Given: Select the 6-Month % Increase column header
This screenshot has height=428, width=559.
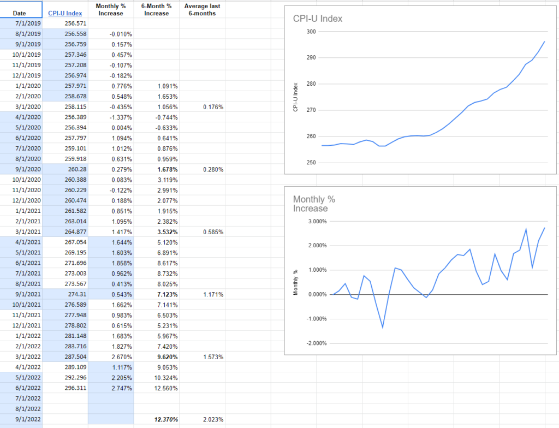Looking at the screenshot, I should point(157,9).
